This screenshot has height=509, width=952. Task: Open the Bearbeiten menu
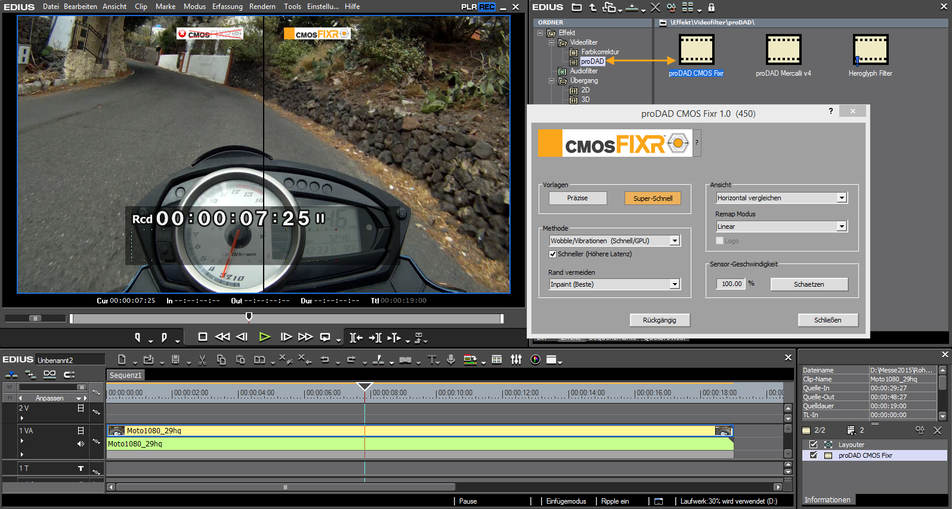coord(81,7)
